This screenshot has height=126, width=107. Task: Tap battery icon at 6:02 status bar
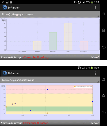point(92,68)
